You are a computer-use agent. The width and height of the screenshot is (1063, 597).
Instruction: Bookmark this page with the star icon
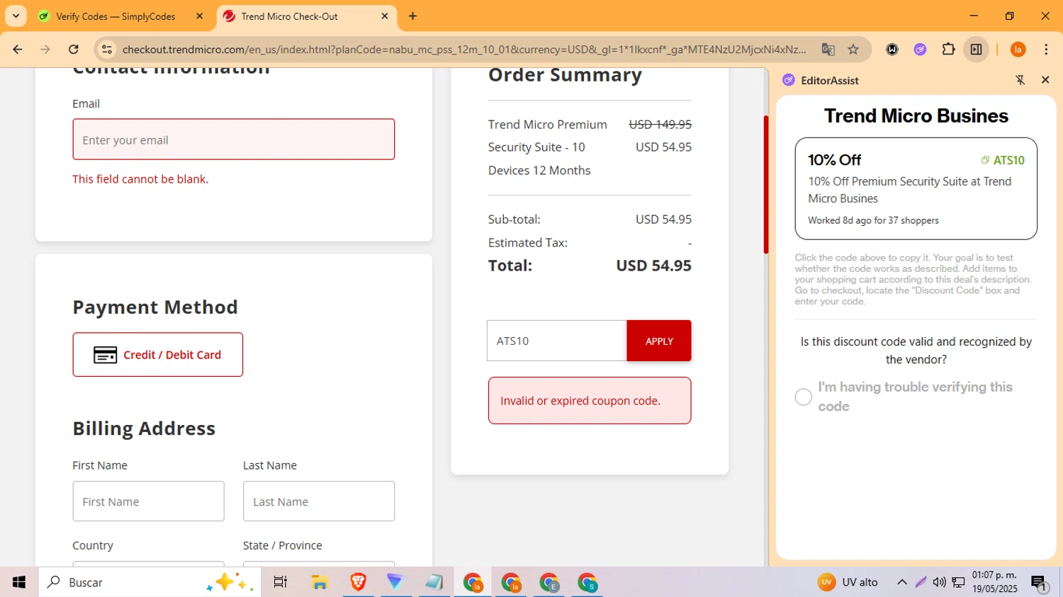pyautogui.click(x=853, y=50)
